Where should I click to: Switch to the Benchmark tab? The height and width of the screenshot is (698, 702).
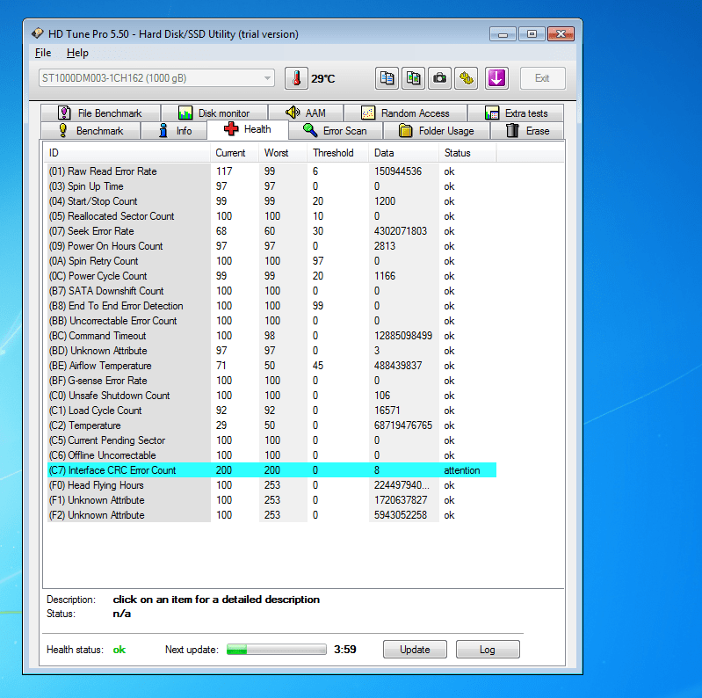(90, 131)
